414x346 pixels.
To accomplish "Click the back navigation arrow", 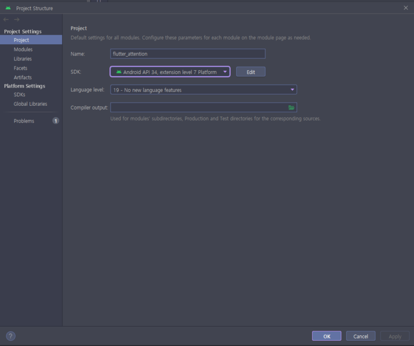I will pyautogui.click(x=6, y=20).
